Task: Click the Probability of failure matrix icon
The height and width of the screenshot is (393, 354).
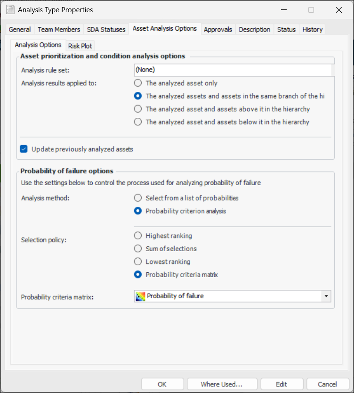Action: 140,296
